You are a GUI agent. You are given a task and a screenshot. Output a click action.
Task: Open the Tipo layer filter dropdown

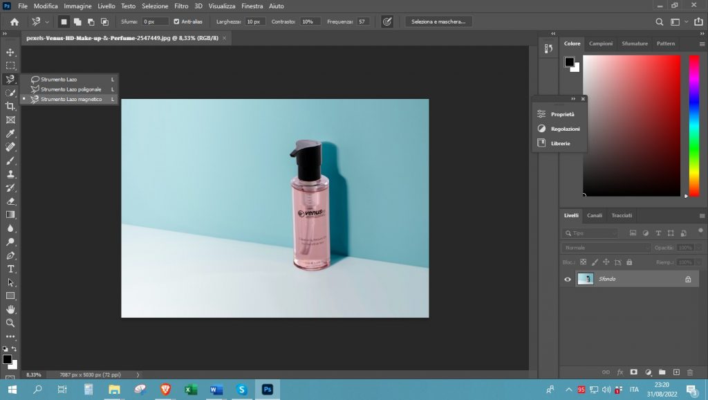(590, 233)
